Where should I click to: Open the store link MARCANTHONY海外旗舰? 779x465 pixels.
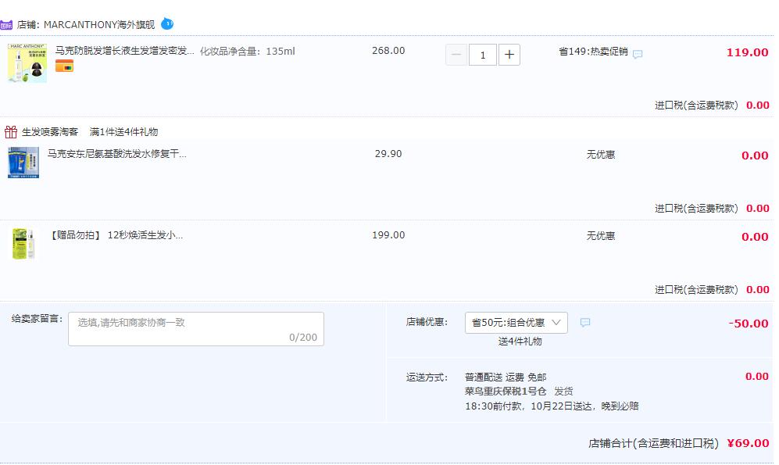tap(99, 24)
